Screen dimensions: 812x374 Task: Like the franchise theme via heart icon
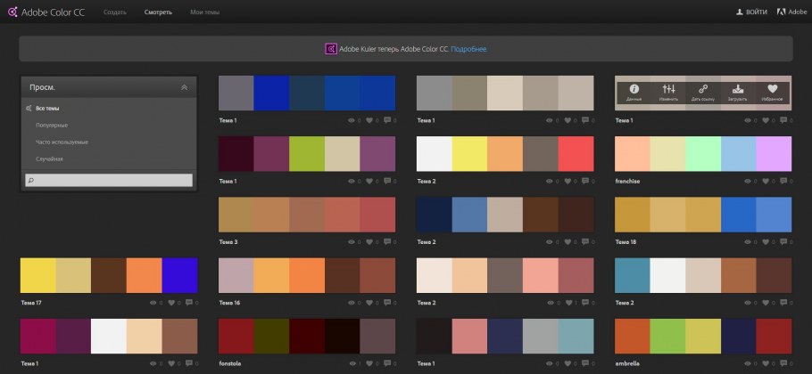pos(766,182)
